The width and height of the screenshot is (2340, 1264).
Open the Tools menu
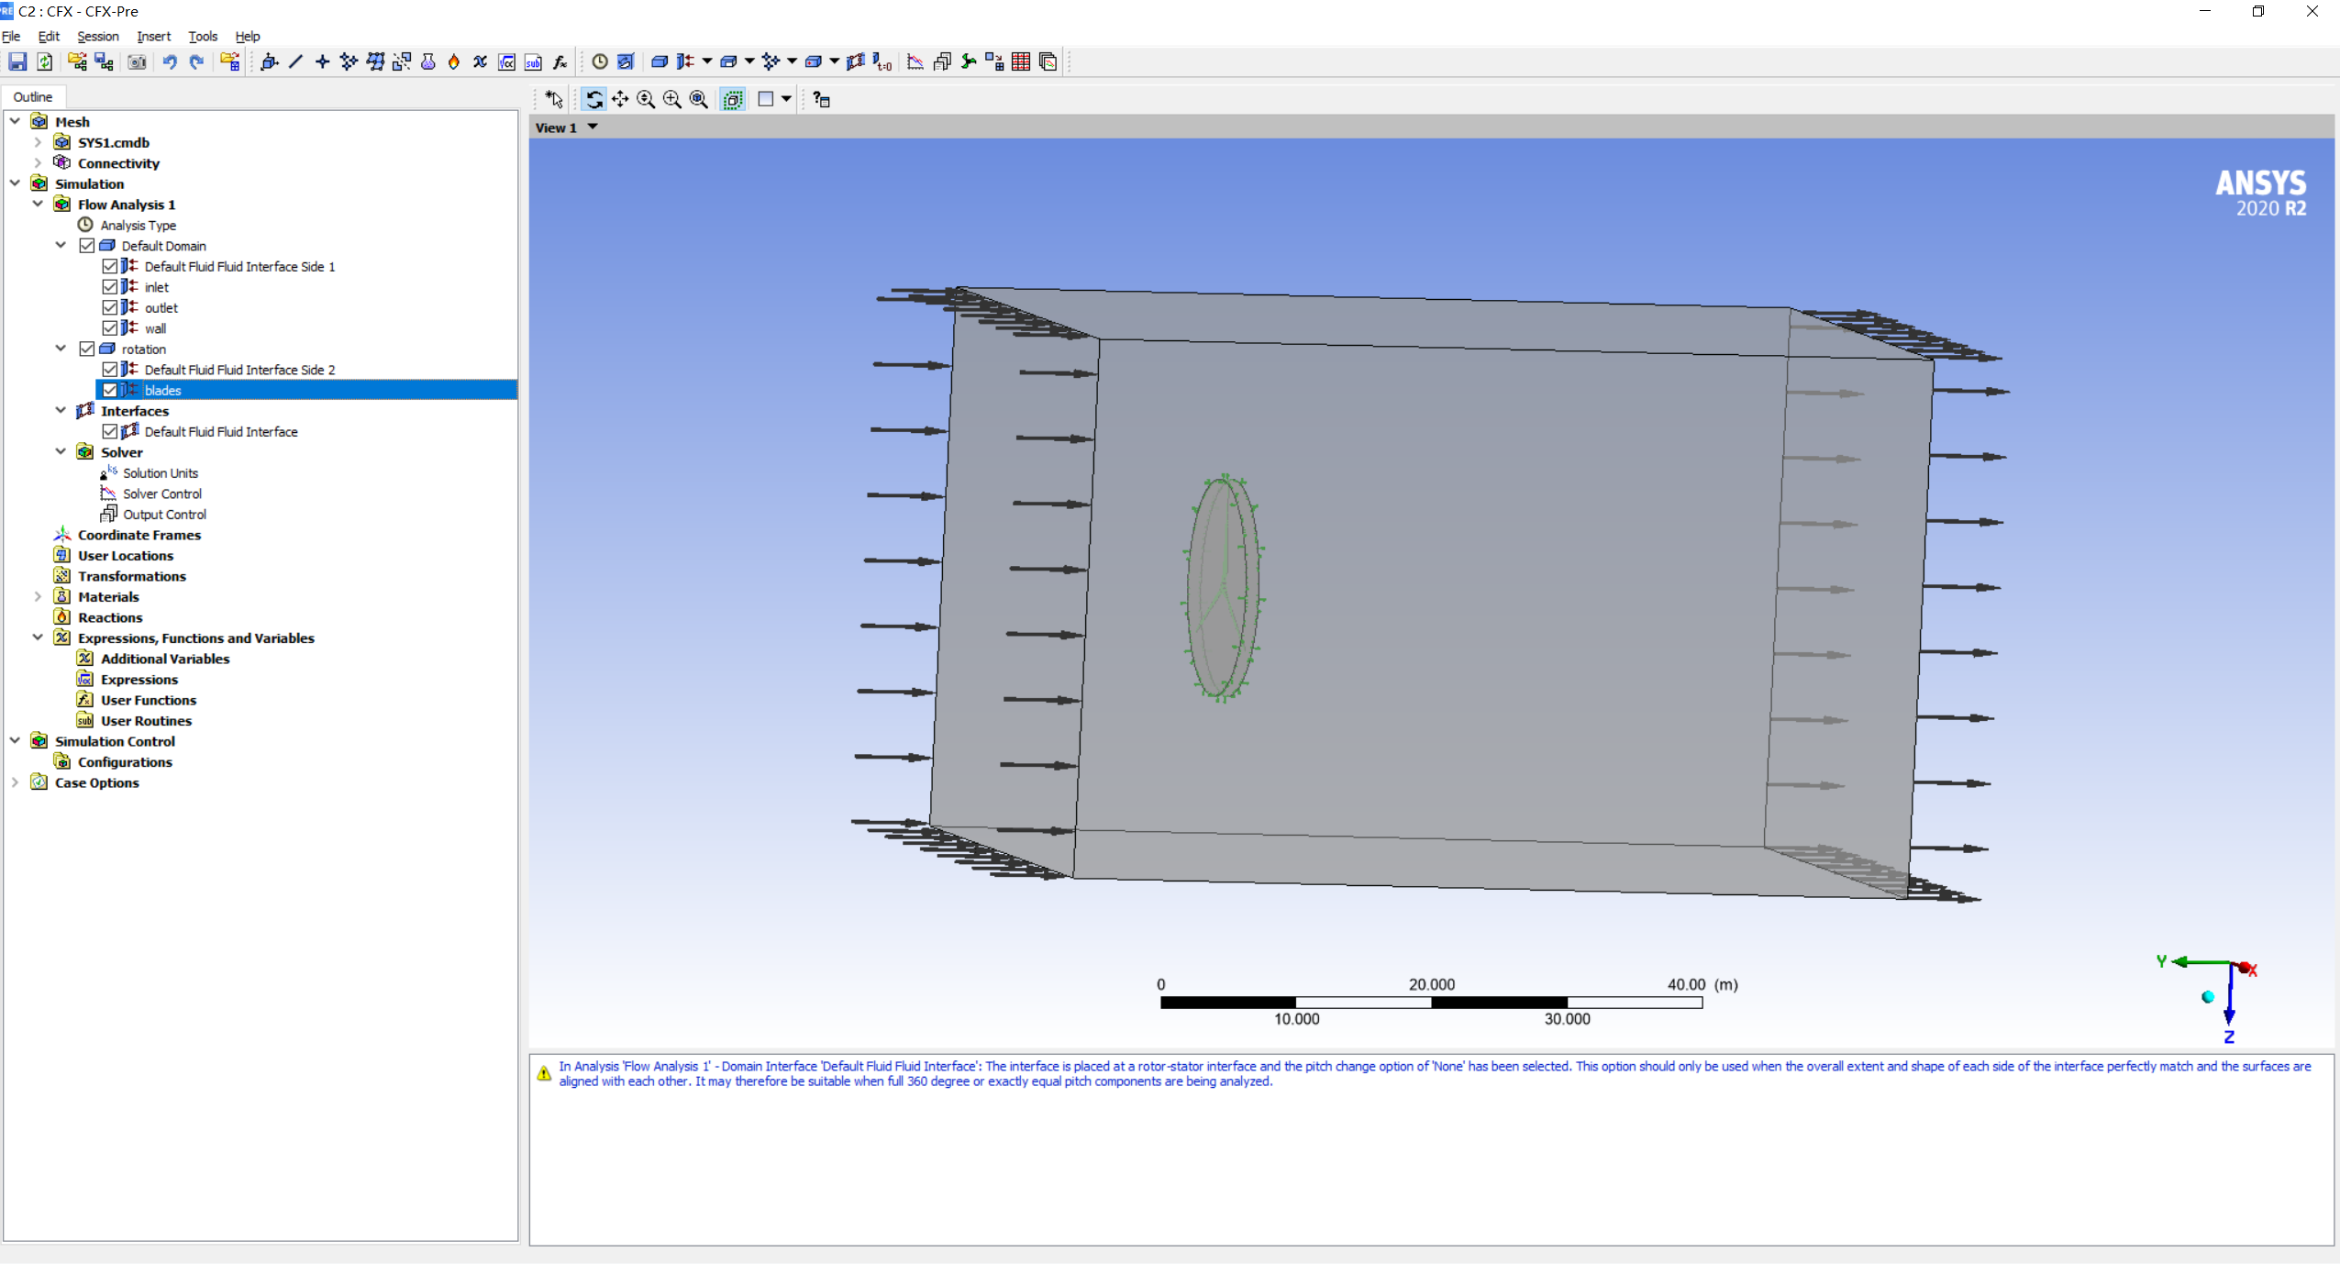(x=203, y=36)
